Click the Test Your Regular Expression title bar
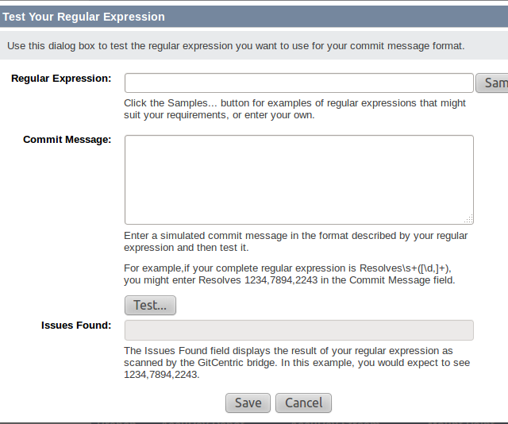Viewport: 508px width, 424px height. pyautogui.click(x=84, y=16)
